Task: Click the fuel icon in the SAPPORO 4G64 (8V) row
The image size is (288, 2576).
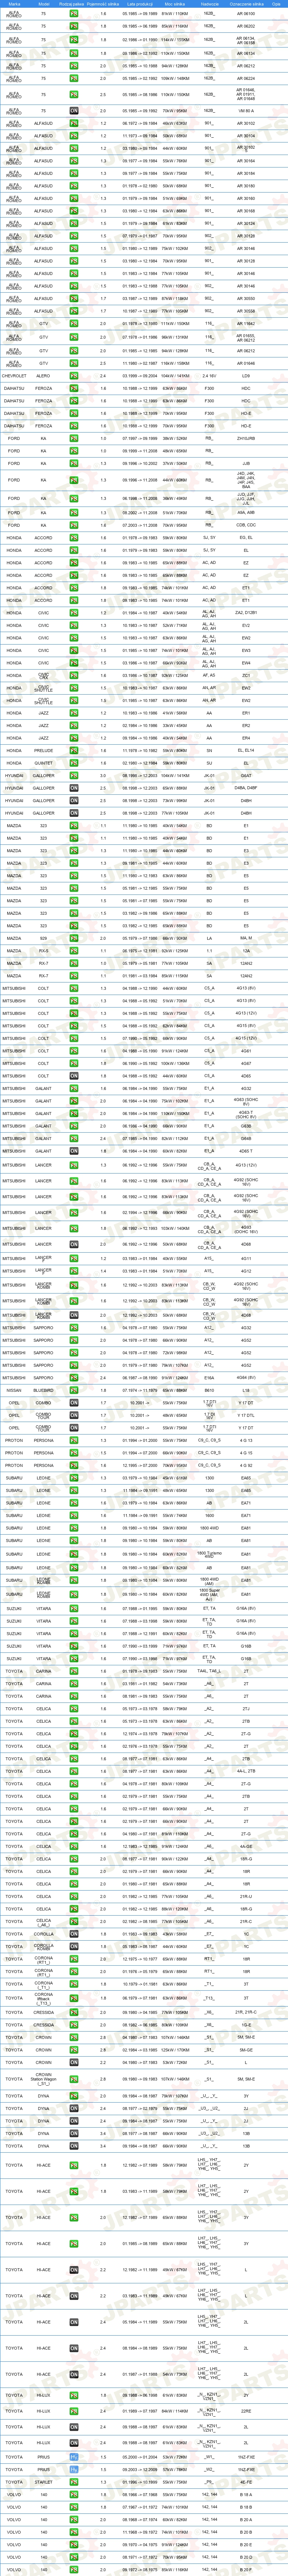Action: [x=74, y=1377]
